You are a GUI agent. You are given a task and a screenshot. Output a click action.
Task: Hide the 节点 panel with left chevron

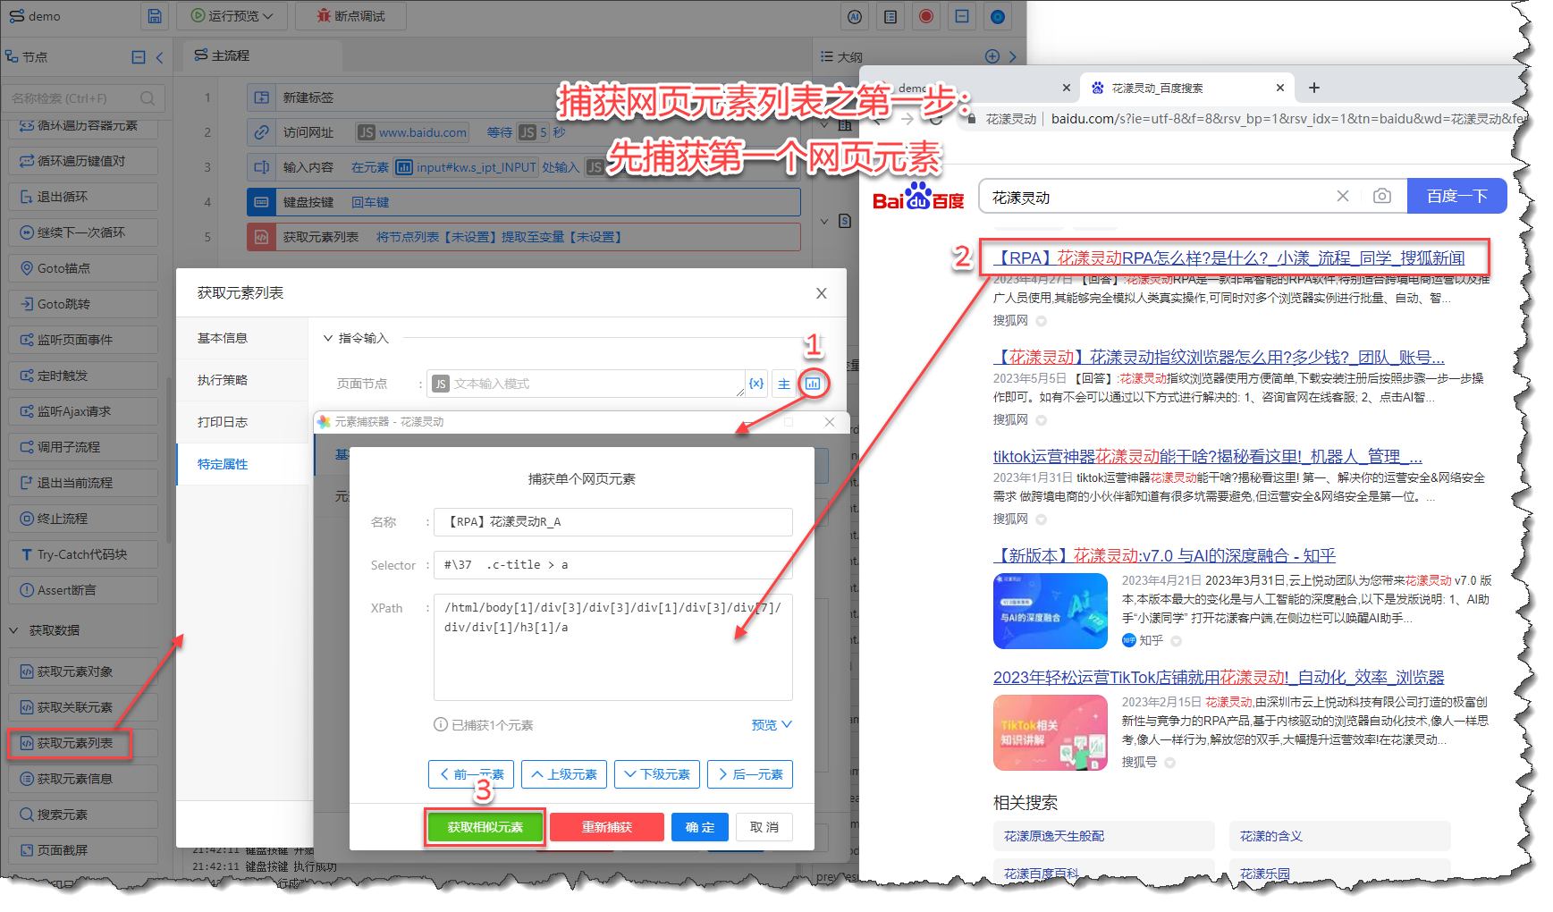159,57
